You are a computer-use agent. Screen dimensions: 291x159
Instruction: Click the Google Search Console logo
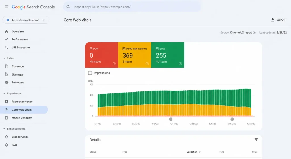(33, 7)
